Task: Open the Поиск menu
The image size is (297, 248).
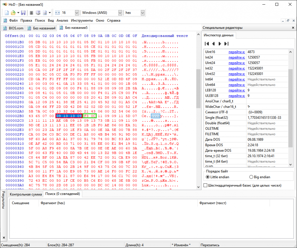Action: point(40,21)
